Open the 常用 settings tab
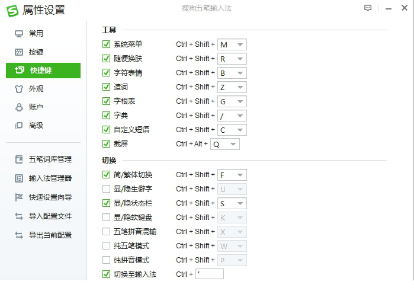 pos(43,34)
